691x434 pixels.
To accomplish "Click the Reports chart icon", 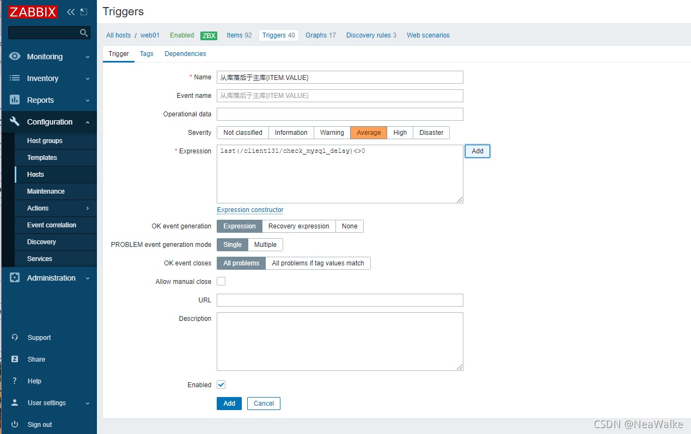I will click(15, 100).
